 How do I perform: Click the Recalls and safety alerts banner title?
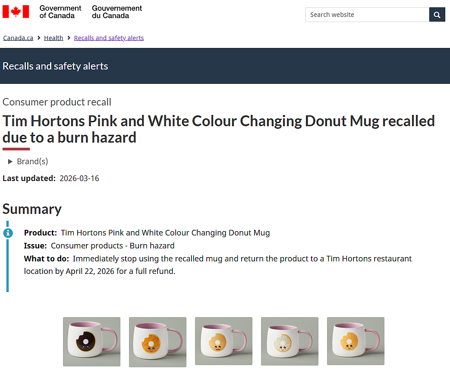[55, 66]
